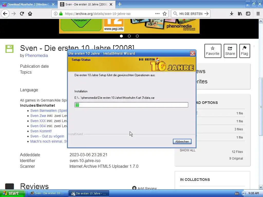Click the Share button
263x197 pixels.
(x=230, y=51)
